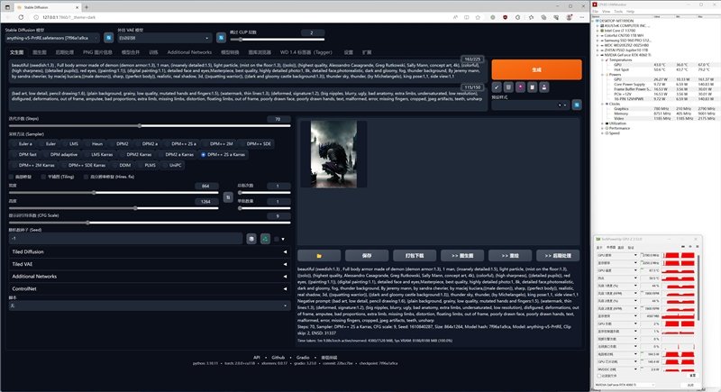Click the 保存 (Save) button below the gallery

pyautogui.click(x=367, y=256)
